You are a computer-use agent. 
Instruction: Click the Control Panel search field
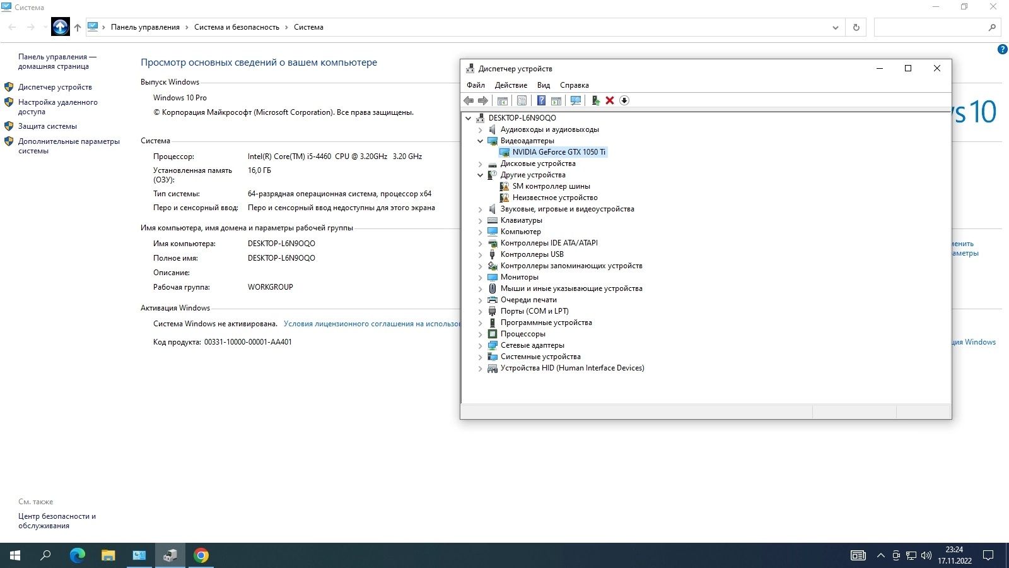pyautogui.click(x=932, y=27)
